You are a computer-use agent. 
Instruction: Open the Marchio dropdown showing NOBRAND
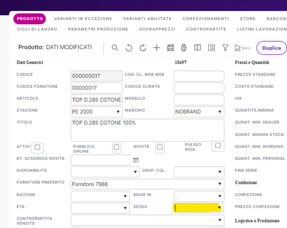[219, 112]
